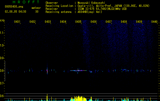Screen dimensions: 160x101
Task: Click the Receiving Location label
Action: tap(59, 6)
